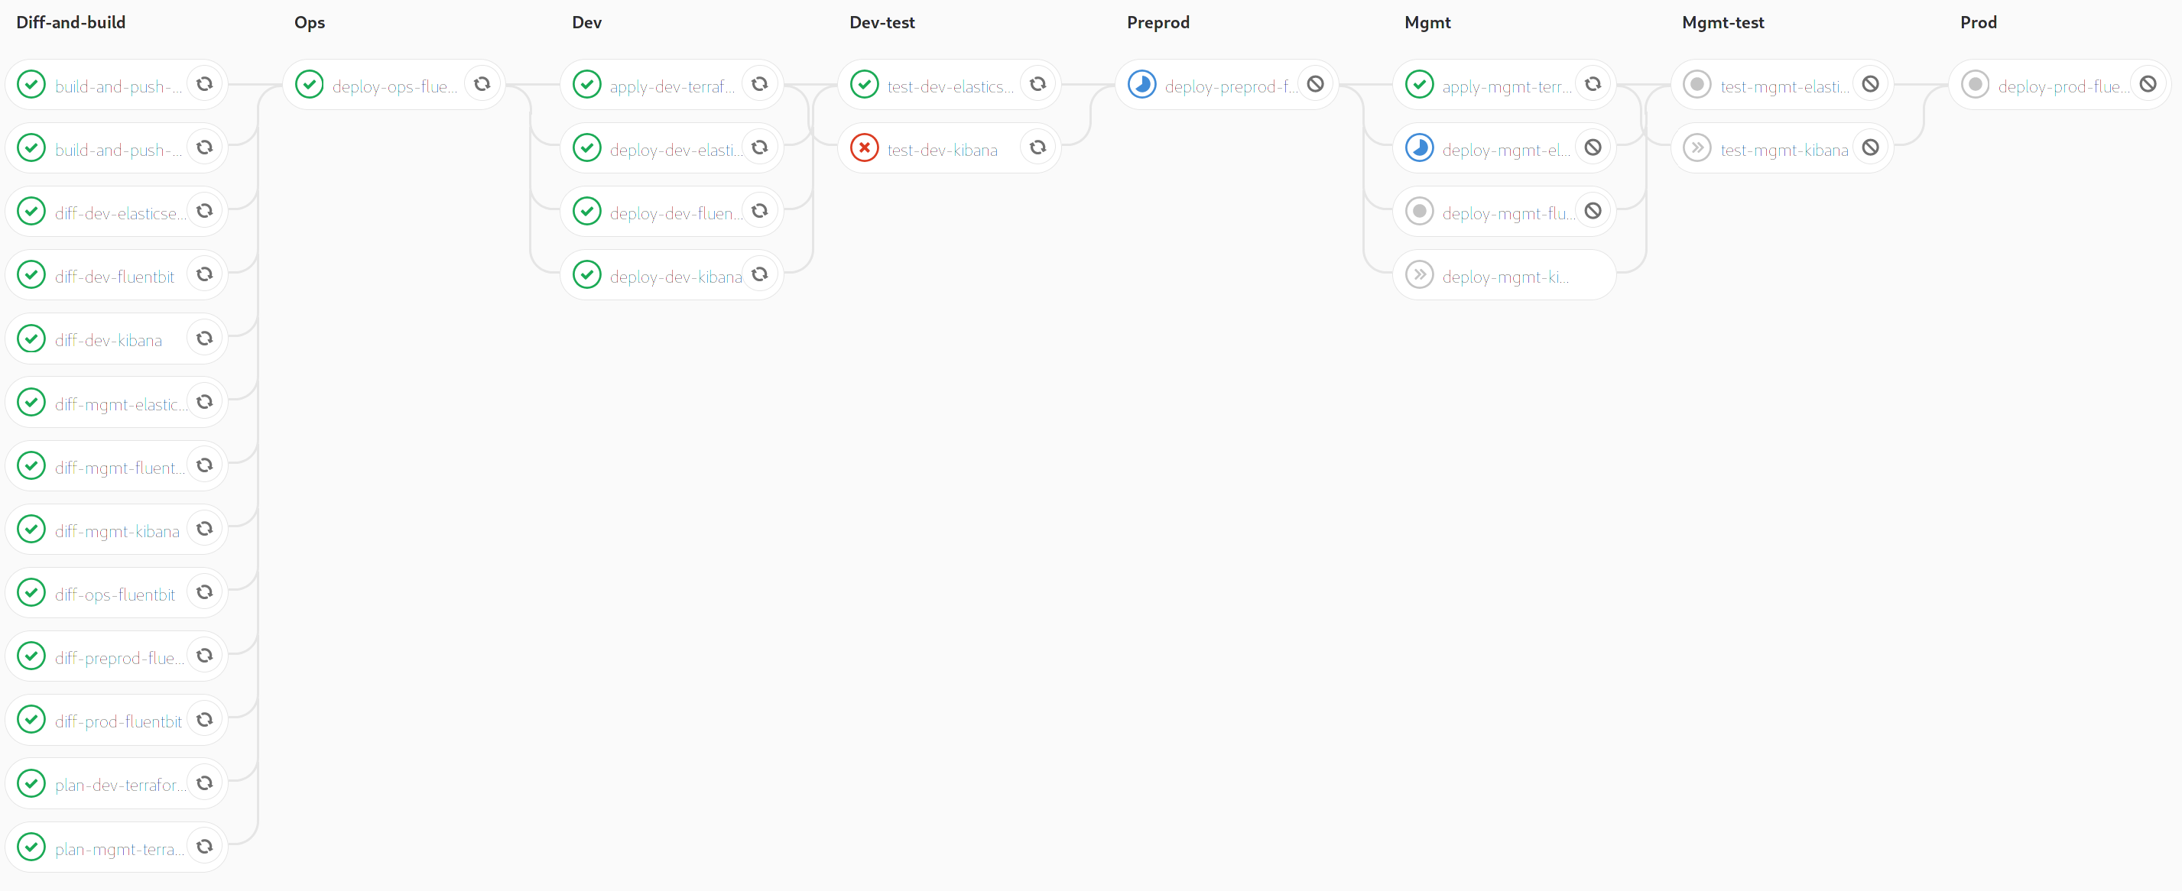
Task: Retry the test-dev-elastics... job
Action: [1037, 84]
